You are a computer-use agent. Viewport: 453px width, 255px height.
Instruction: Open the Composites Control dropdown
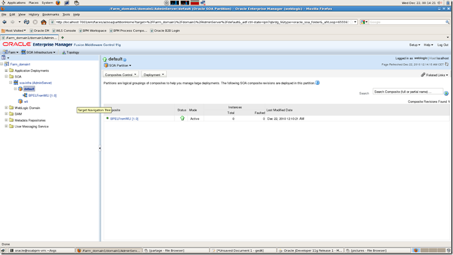click(x=121, y=75)
